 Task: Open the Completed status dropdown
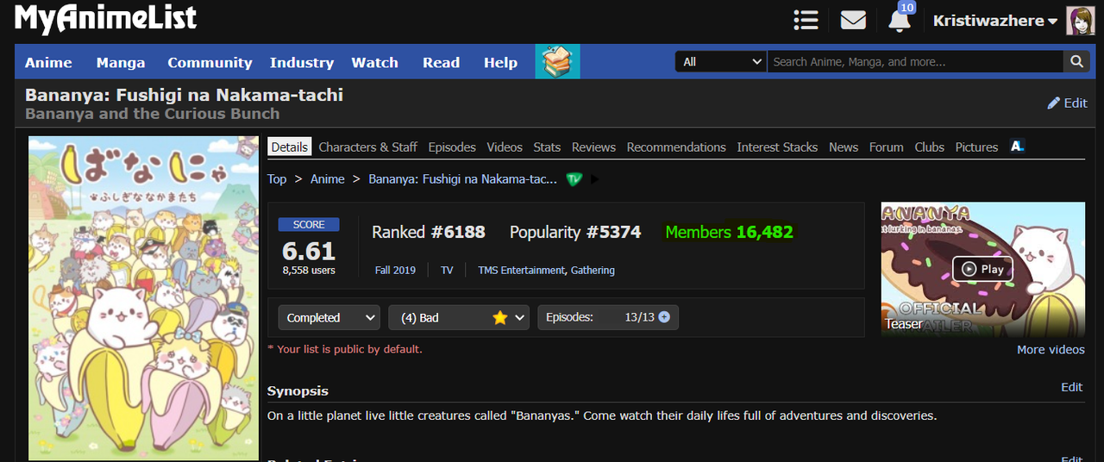click(329, 317)
